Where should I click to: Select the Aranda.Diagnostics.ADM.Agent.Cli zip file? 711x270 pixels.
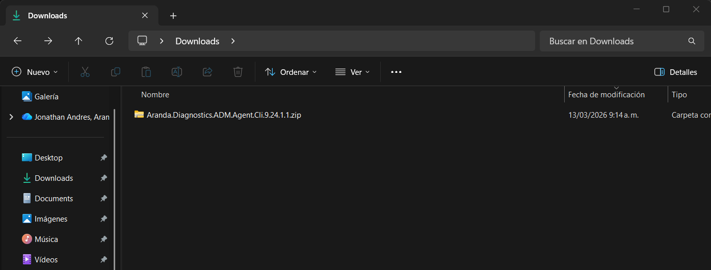click(x=223, y=115)
